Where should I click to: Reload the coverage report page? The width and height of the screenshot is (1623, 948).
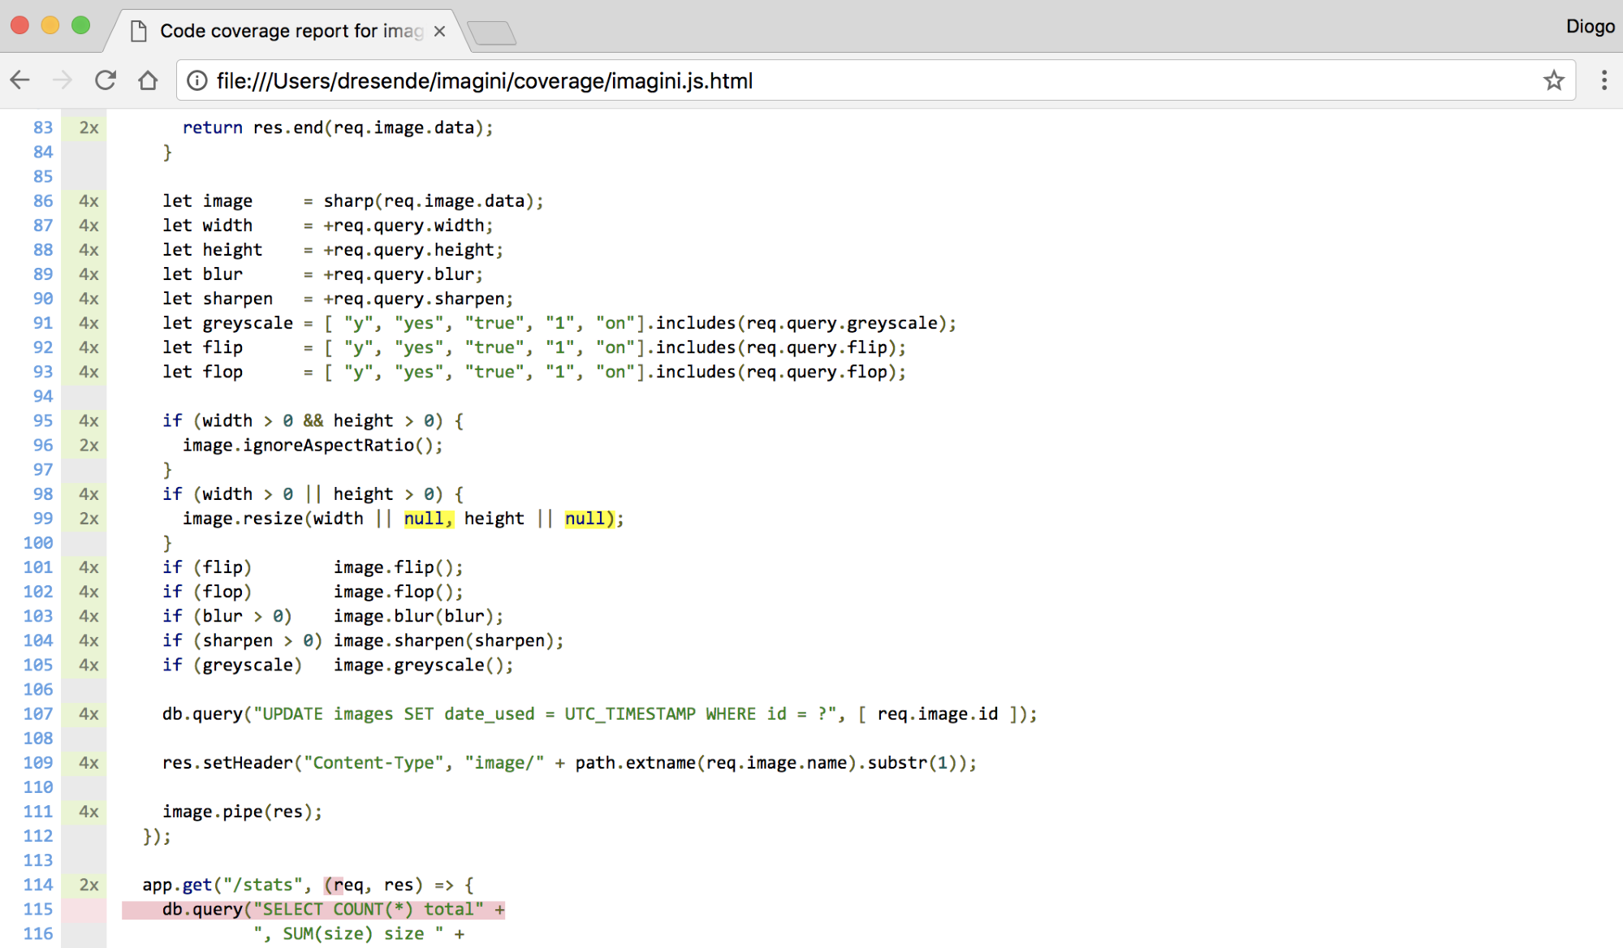106,80
